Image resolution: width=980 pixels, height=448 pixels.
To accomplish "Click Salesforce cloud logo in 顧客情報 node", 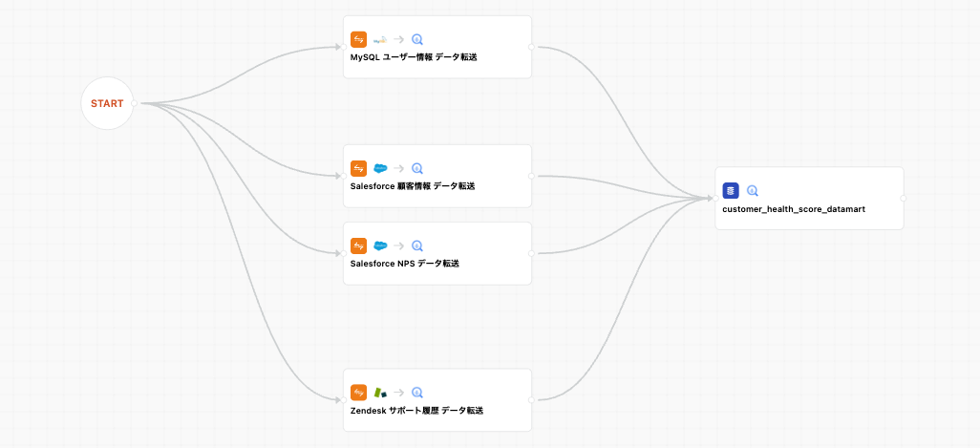I will pyautogui.click(x=380, y=168).
